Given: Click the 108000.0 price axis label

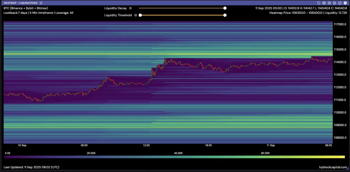Looking at the screenshot, I should (x=339, y=138).
